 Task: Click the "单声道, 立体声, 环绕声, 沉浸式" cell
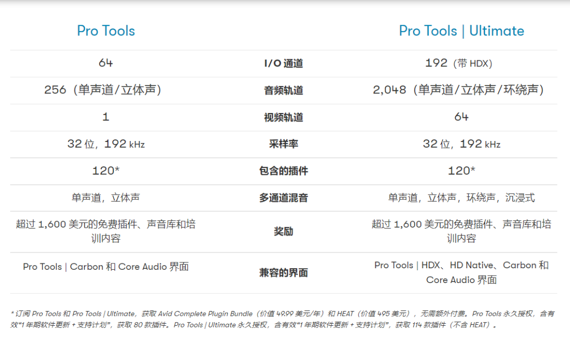pos(461,198)
